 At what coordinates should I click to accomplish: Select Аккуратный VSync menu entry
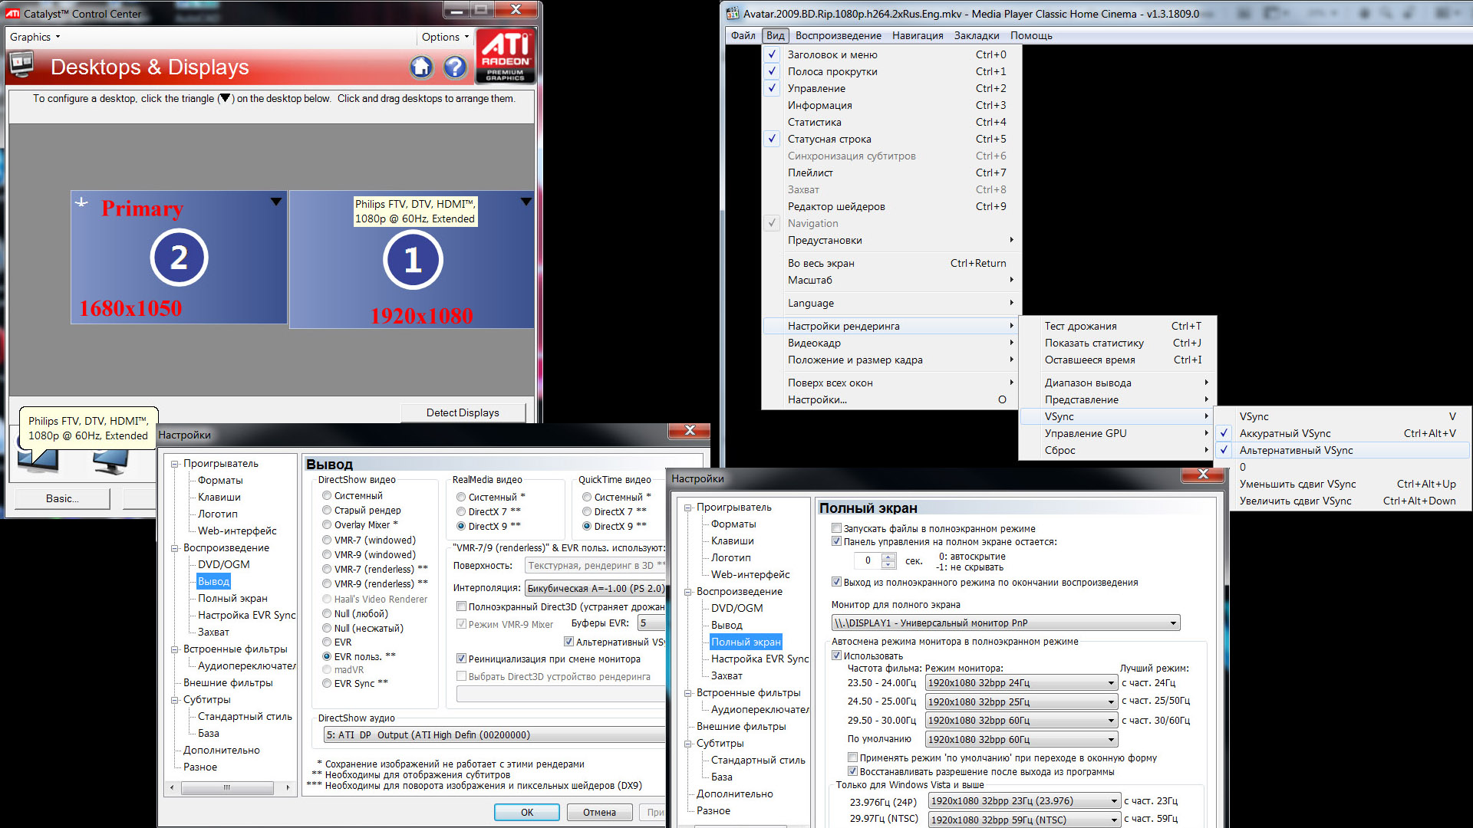pos(1284,433)
